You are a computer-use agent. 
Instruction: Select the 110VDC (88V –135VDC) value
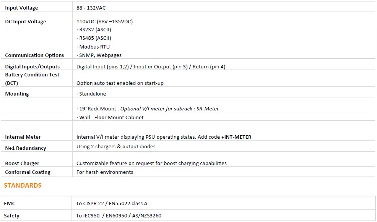click(104, 21)
